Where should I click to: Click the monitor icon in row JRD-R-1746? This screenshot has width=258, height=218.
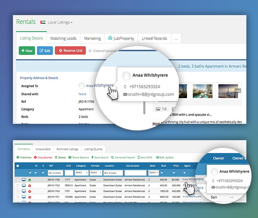(x=24, y=180)
